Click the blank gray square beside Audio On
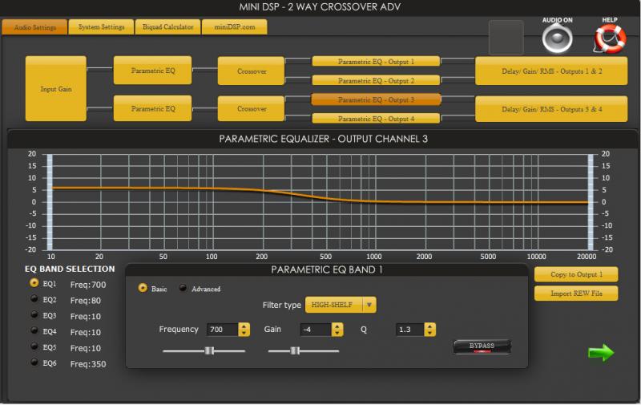Viewport: 641px width, 405px height. [x=506, y=37]
